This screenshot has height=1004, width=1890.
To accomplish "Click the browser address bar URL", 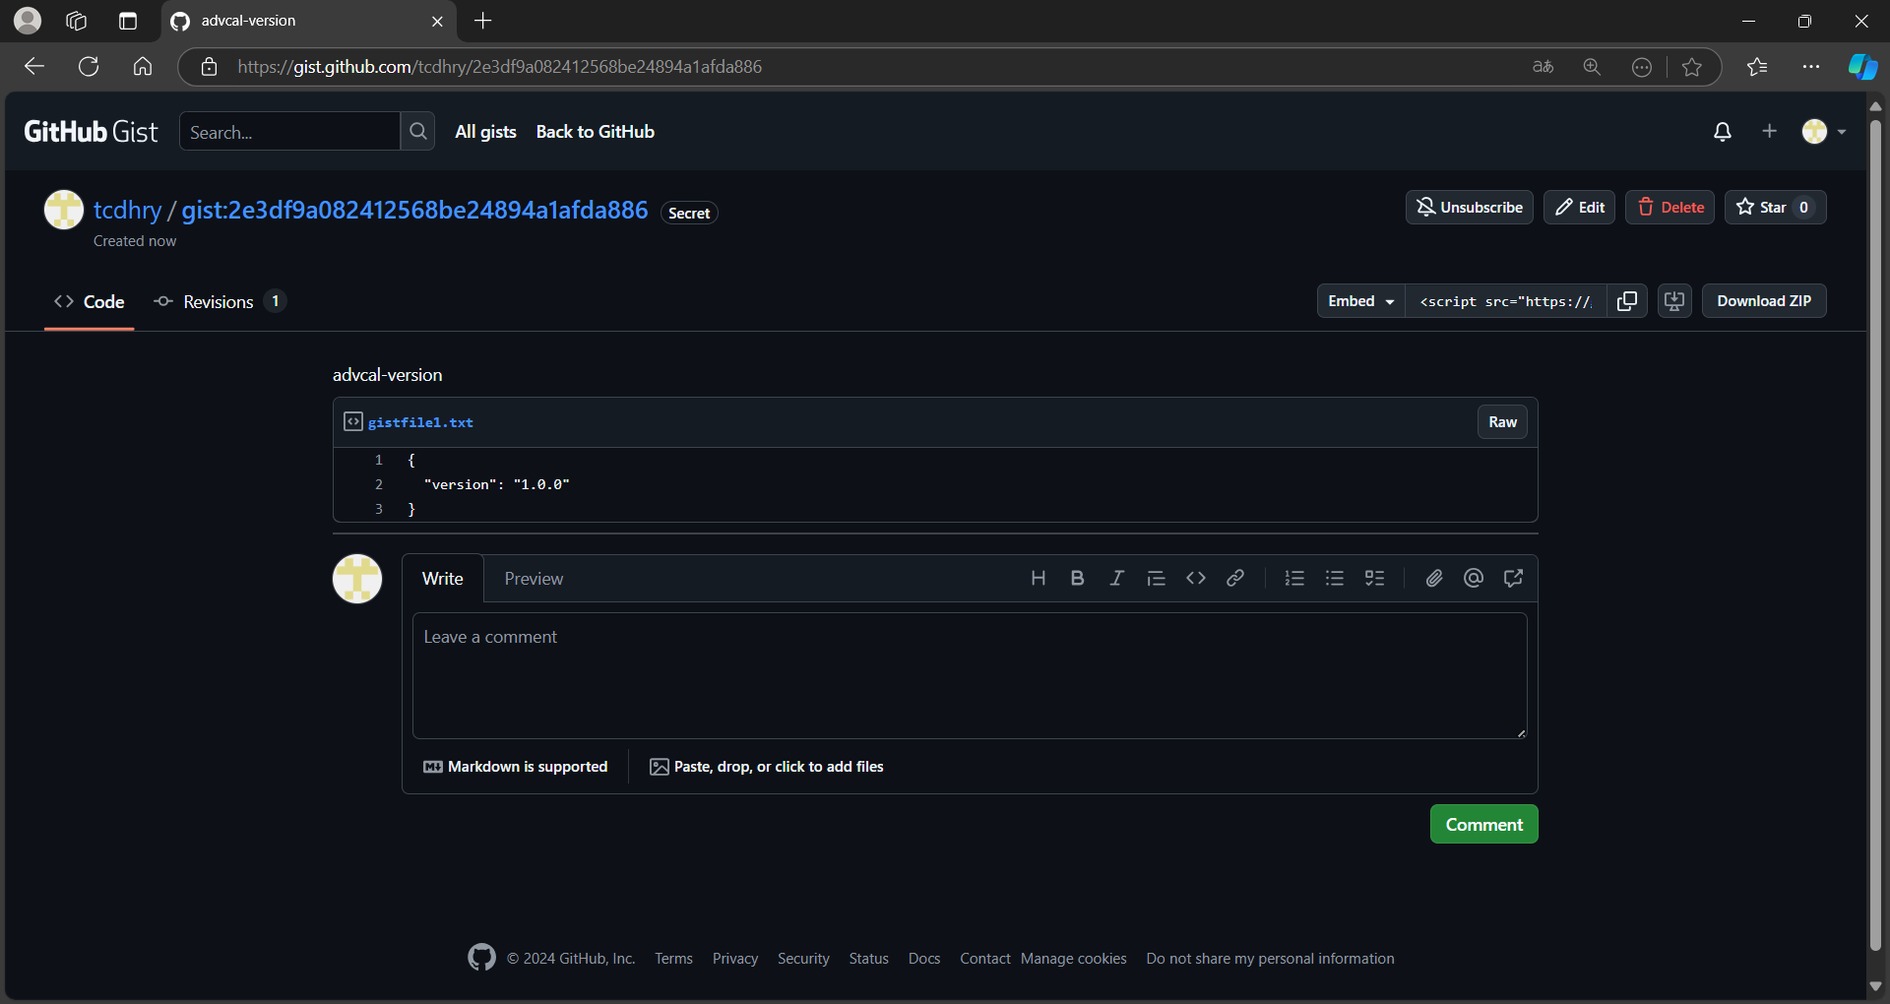I will (x=499, y=67).
